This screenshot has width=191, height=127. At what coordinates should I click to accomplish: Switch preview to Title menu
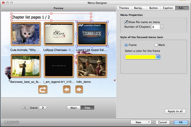[x=87, y=108]
